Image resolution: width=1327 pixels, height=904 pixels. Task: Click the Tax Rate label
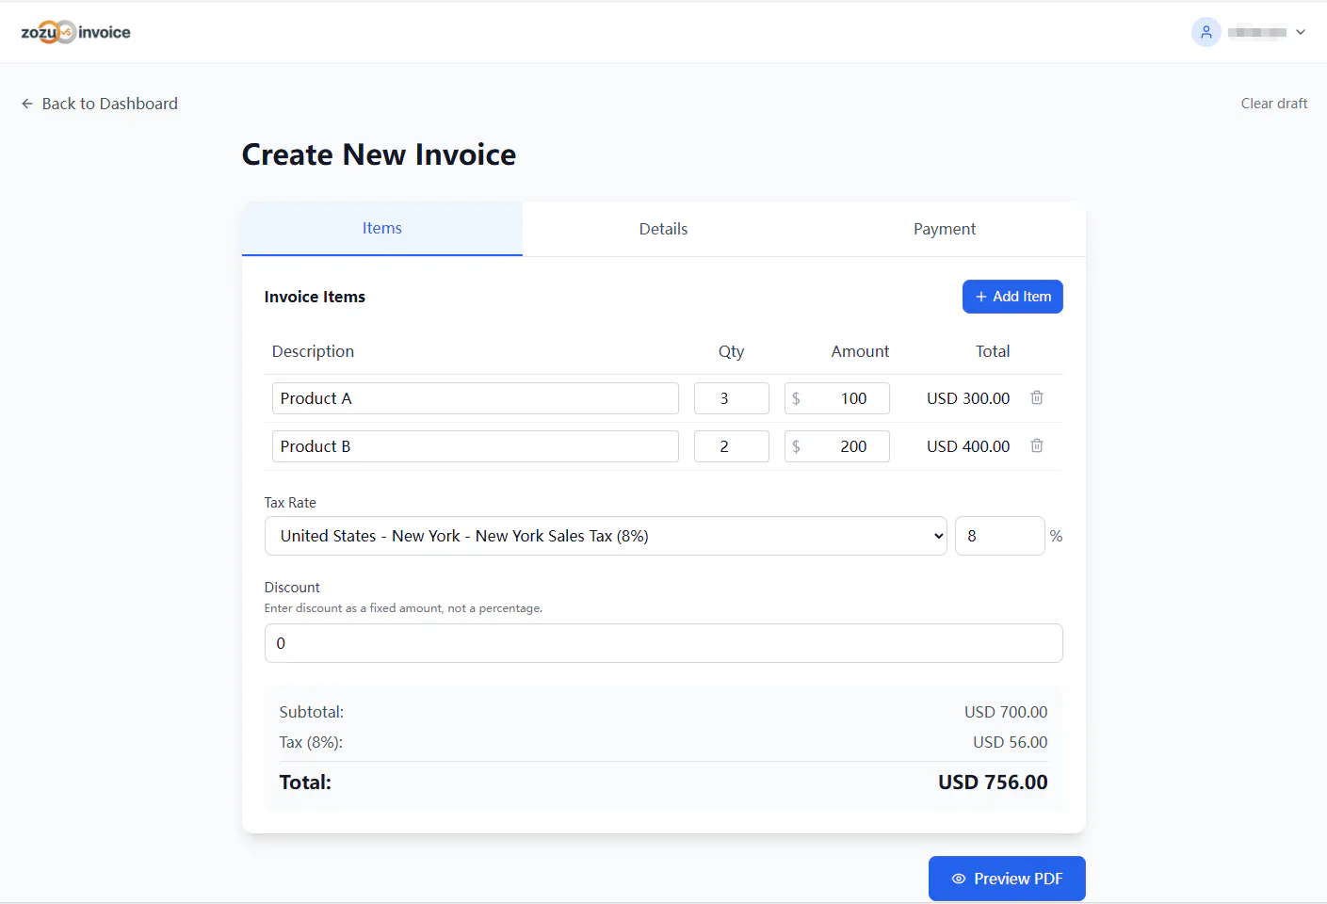290,503
